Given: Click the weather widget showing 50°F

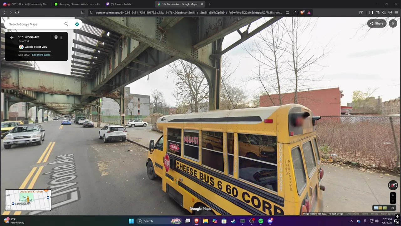Looking at the screenshot, I should click(13, 221).
